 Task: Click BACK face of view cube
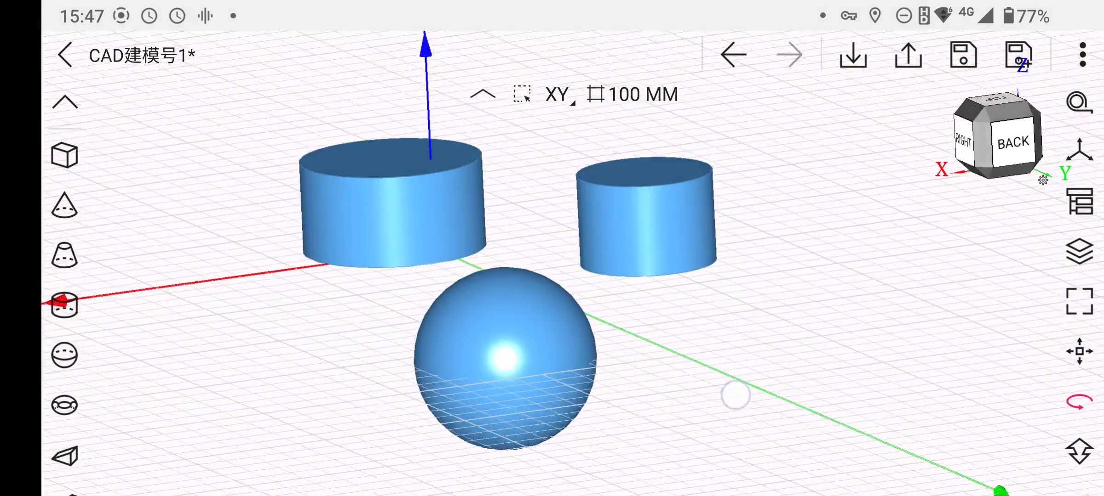pos(1013,142)
